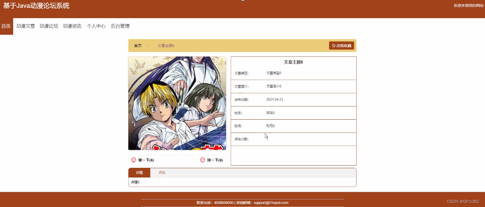The image size is (485, 207).
Task: Click the 基于Java动漫论坛系统 site title
Action: click(x=36, y=6)
